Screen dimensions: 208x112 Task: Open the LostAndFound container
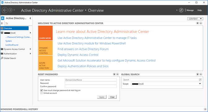click(x=12, y=45)
